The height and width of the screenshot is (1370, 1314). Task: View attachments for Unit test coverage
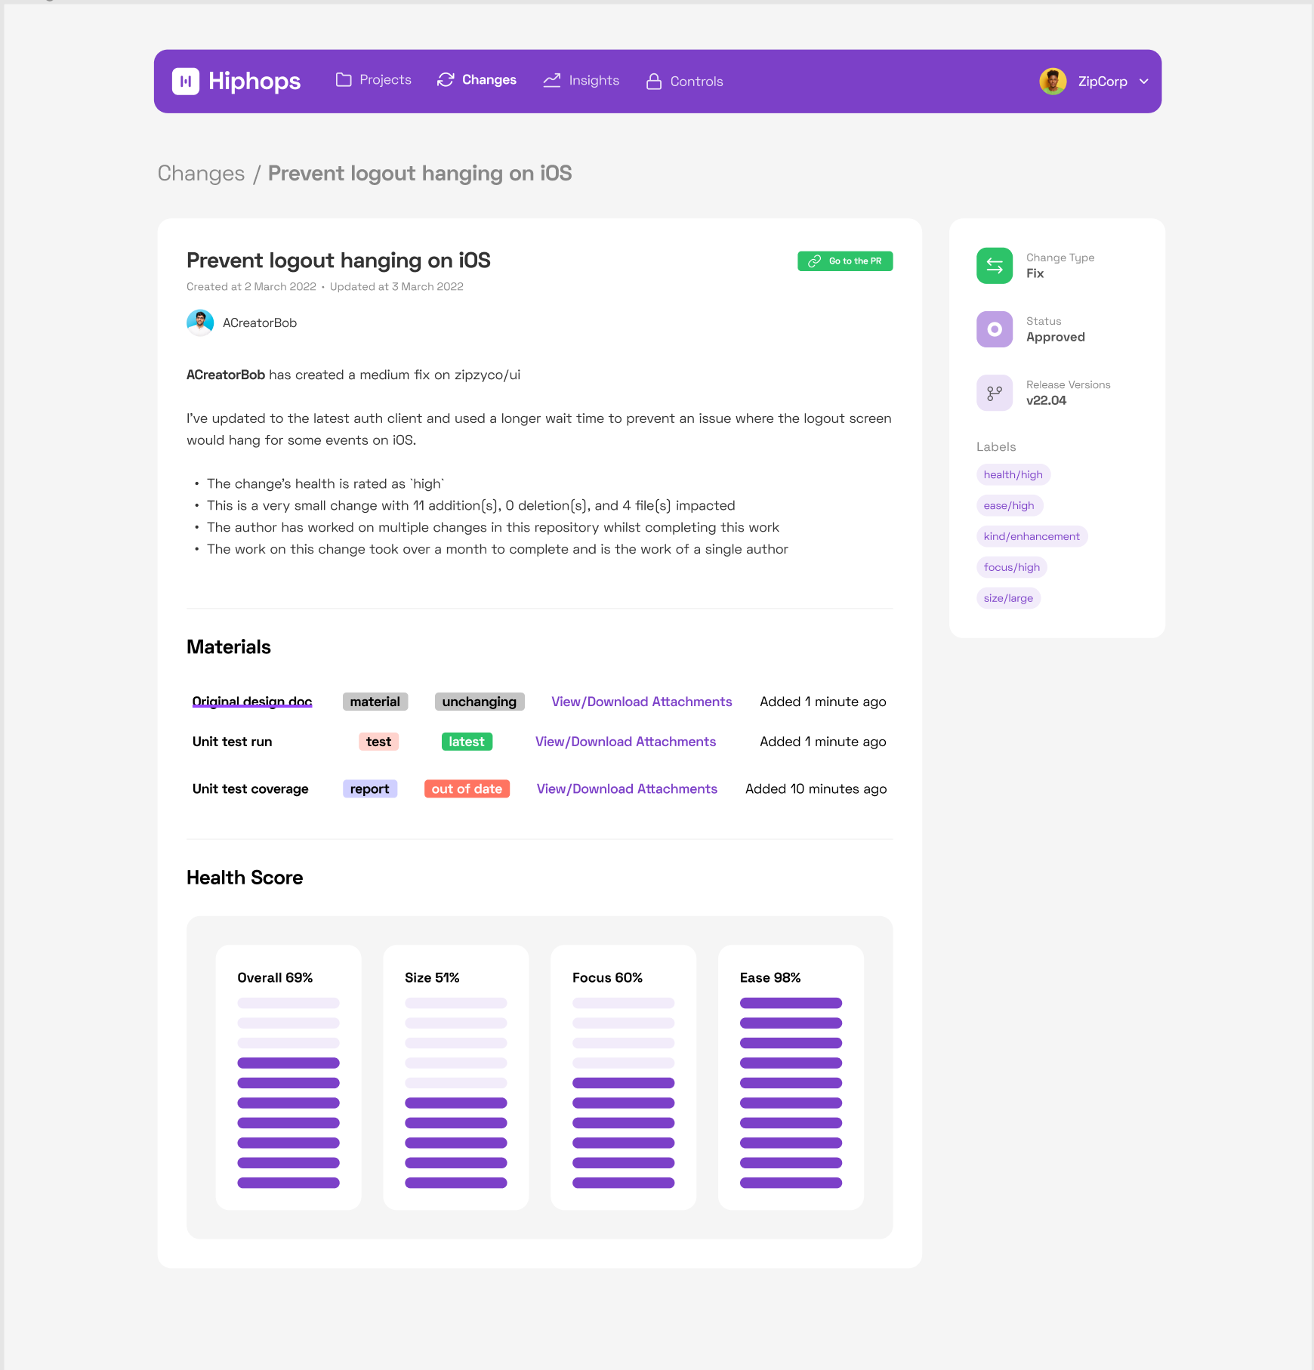[x=627, y=788]
